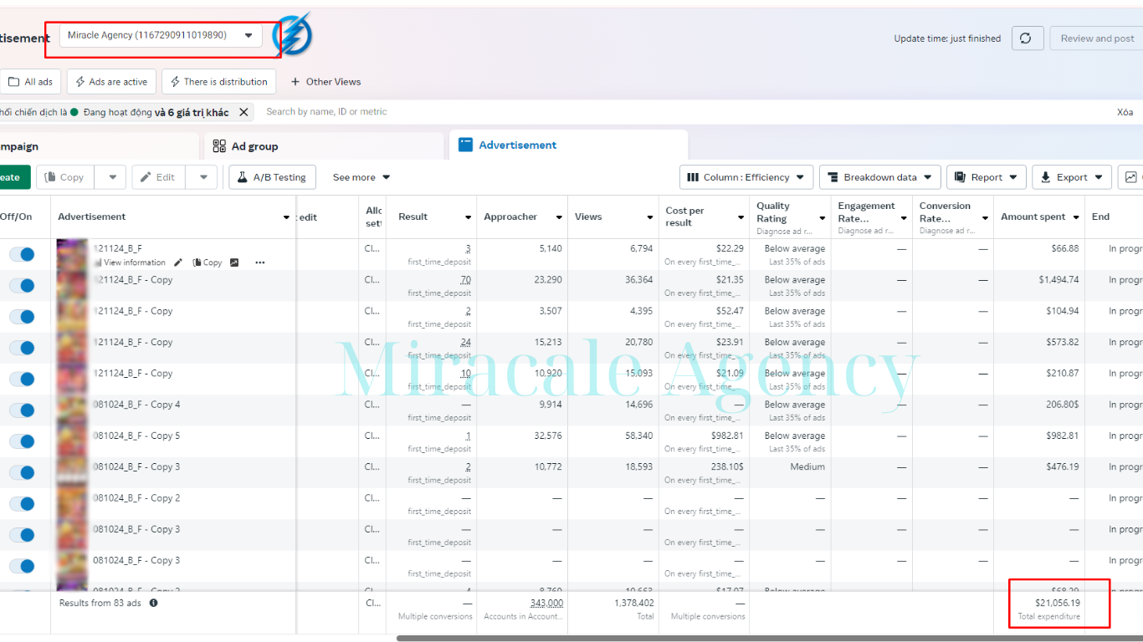Screen dimensions: 1143x642
Task: Open the three-dot menu in first ad row
Action: [x=260, y=262]
